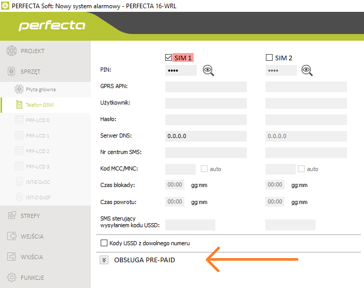
Task: Click the WYJŚCIA outputs icon
Action: pos(11,257)
